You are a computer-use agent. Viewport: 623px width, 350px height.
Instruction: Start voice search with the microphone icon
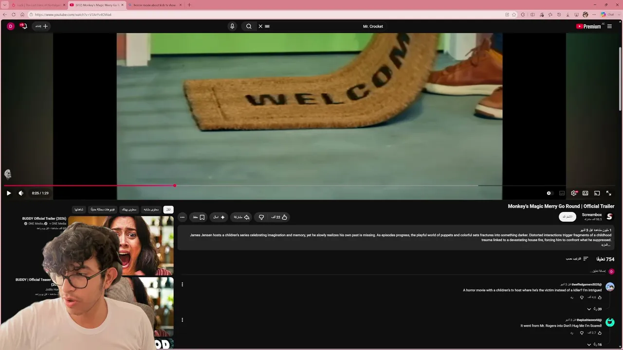point(232,26)
